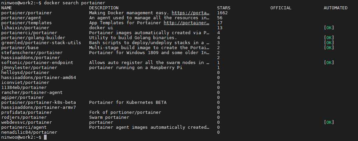Select the 'portainer/agent' row name
The image size is (358, 141).
(x=21, y=18)
